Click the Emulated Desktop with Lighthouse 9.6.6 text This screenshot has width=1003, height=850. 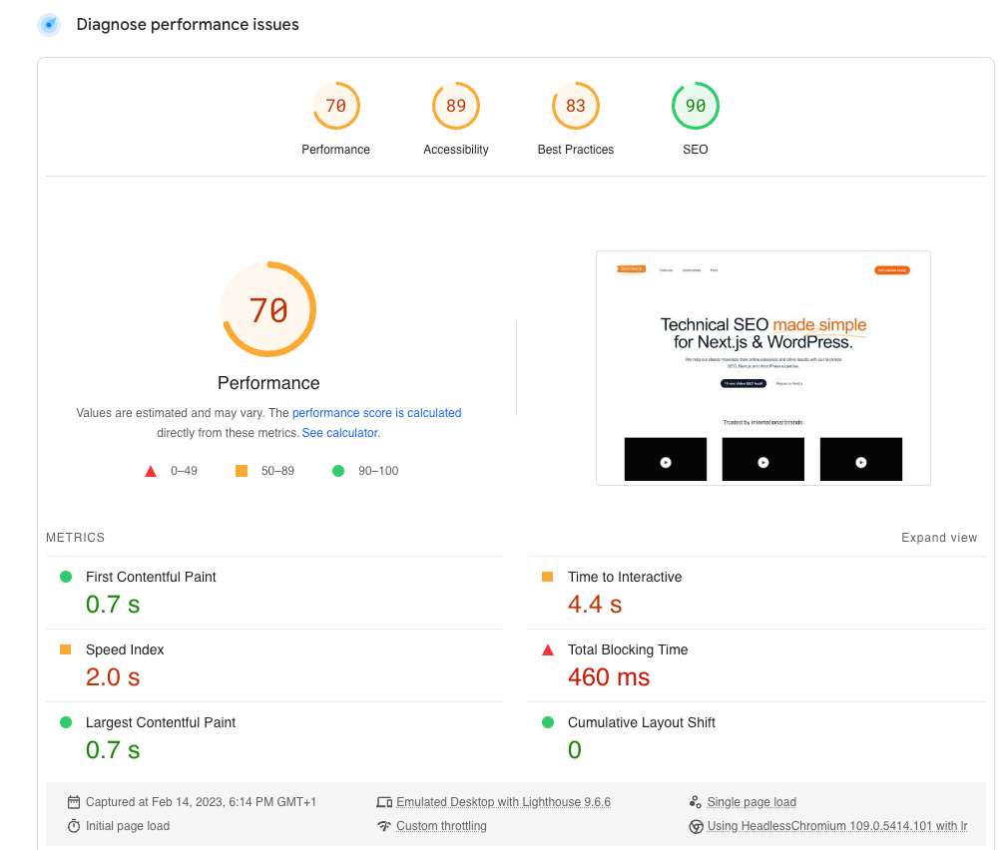pyautogui.click(x=503, y=802)
